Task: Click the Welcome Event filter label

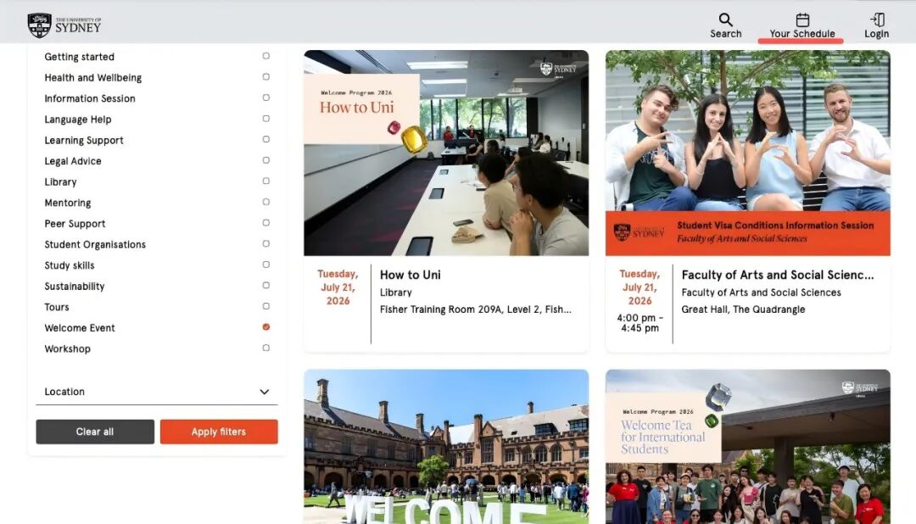Action: pyautogui.click(x=80, y=328)
